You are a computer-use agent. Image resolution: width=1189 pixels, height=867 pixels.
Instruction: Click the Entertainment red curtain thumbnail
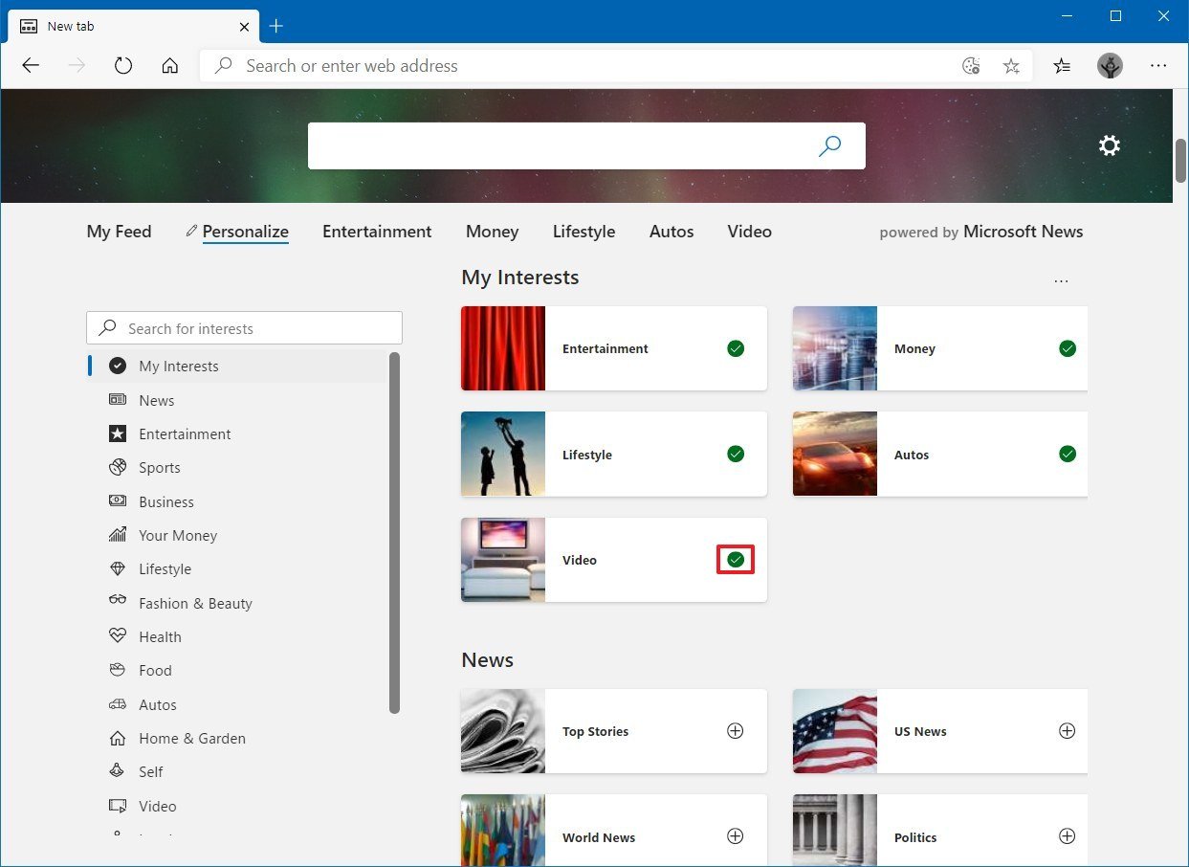[x=503, y=348]
